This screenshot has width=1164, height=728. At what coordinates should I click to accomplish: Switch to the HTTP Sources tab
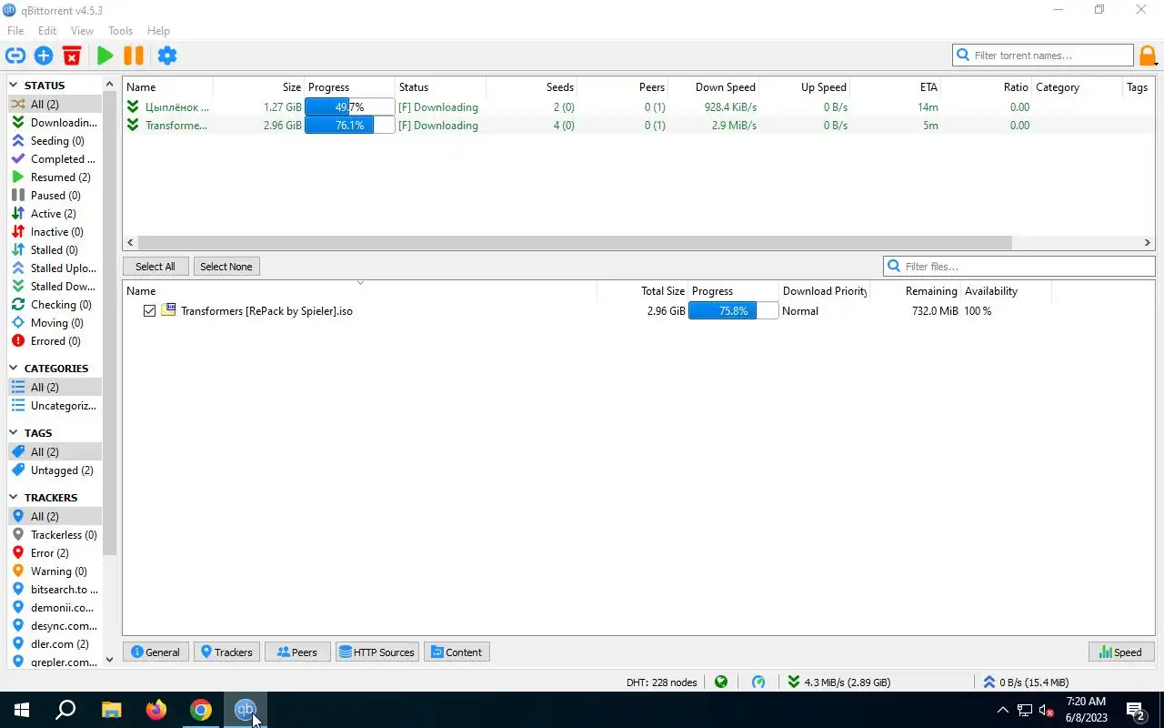(376, 652)
